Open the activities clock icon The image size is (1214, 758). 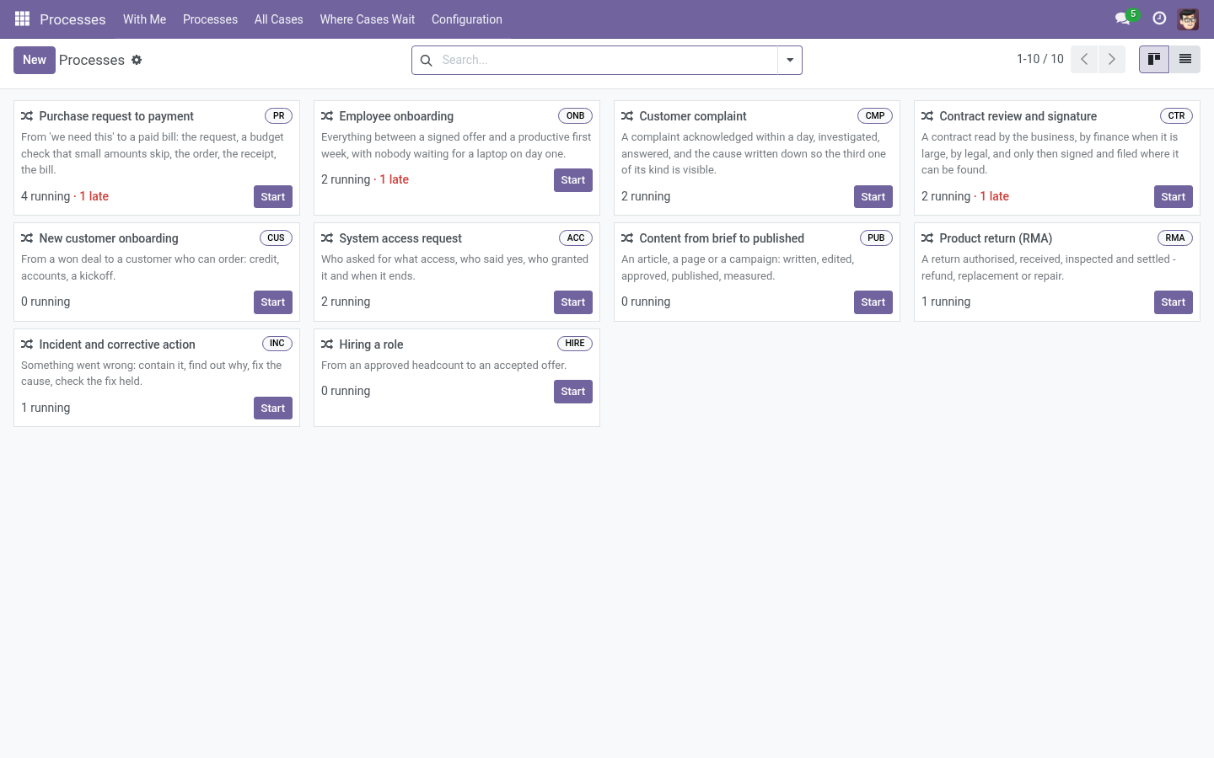pos(1159,19)
